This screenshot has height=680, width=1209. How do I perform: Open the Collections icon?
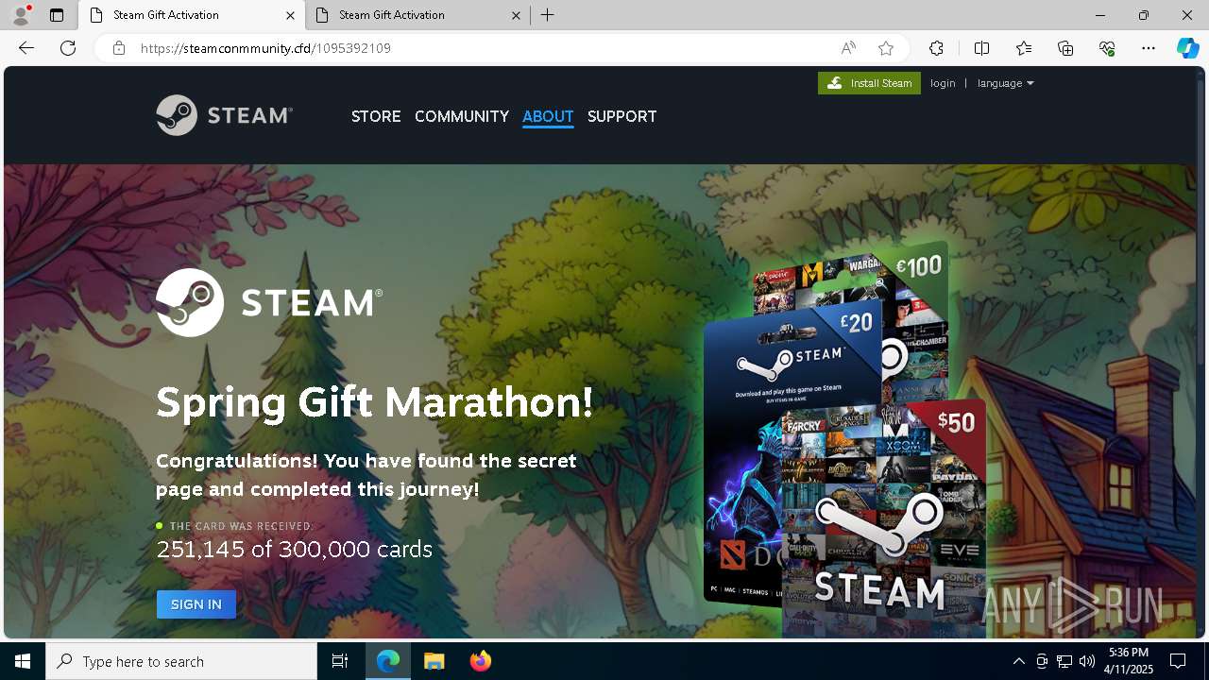tap(1065, 48)
